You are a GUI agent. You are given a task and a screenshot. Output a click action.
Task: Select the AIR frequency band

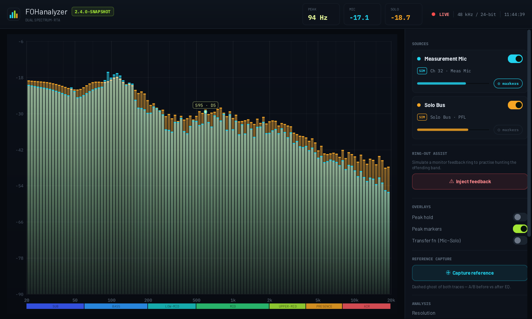click(x=366, y=306)
